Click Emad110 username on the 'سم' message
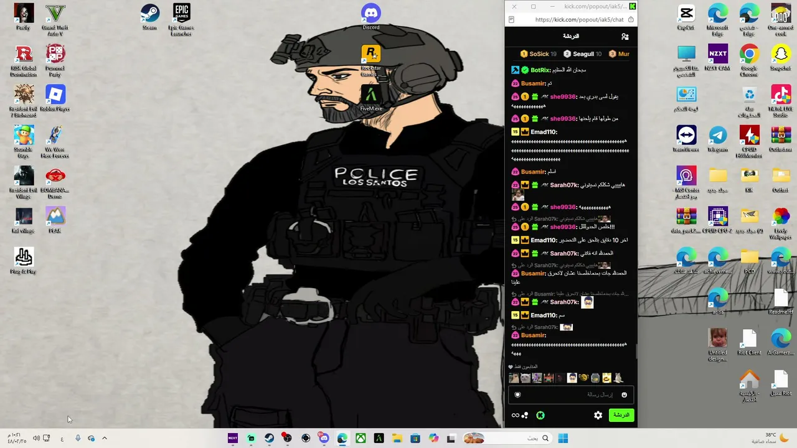Image resolution: width=797 pixels, height=448 pixels. coord(544,315)
